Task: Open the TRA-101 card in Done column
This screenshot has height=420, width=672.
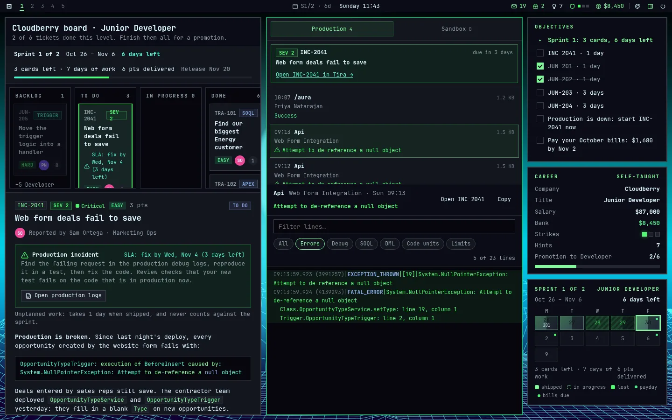Action: (235, 137)
